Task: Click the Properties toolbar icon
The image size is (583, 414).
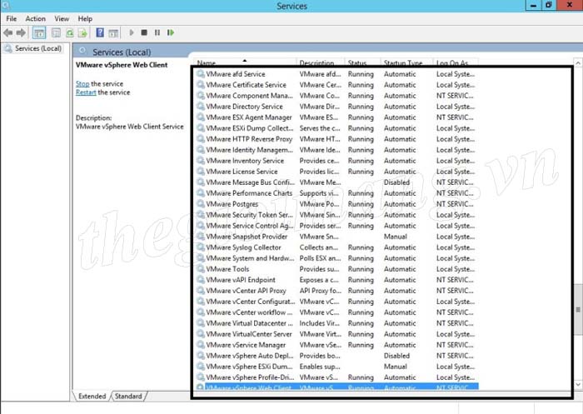Action: 56,33
